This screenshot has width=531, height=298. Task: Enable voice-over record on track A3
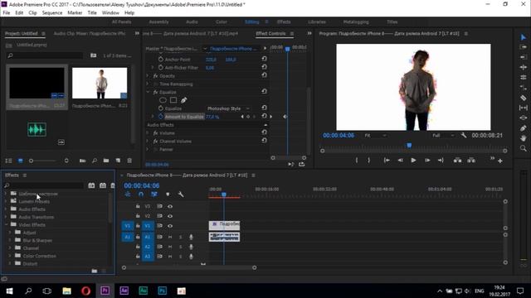pos(191,257)
